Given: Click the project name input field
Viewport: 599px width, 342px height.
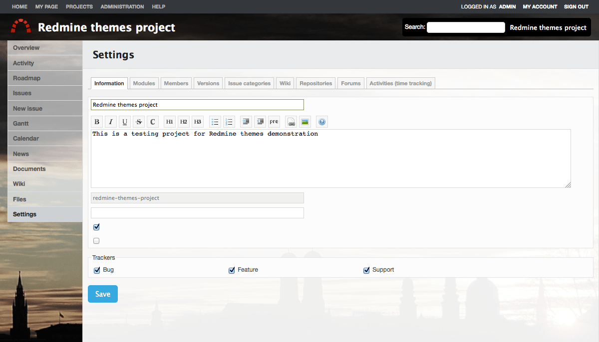Looking at the screenshot, I should (x=197, y=105).
